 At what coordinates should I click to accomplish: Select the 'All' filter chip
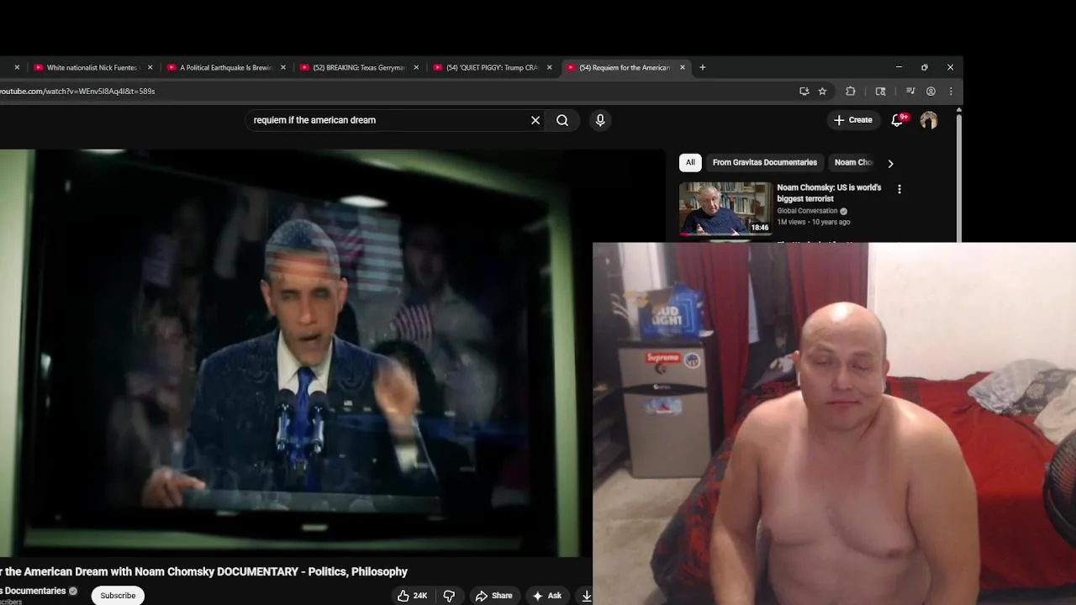690,162
